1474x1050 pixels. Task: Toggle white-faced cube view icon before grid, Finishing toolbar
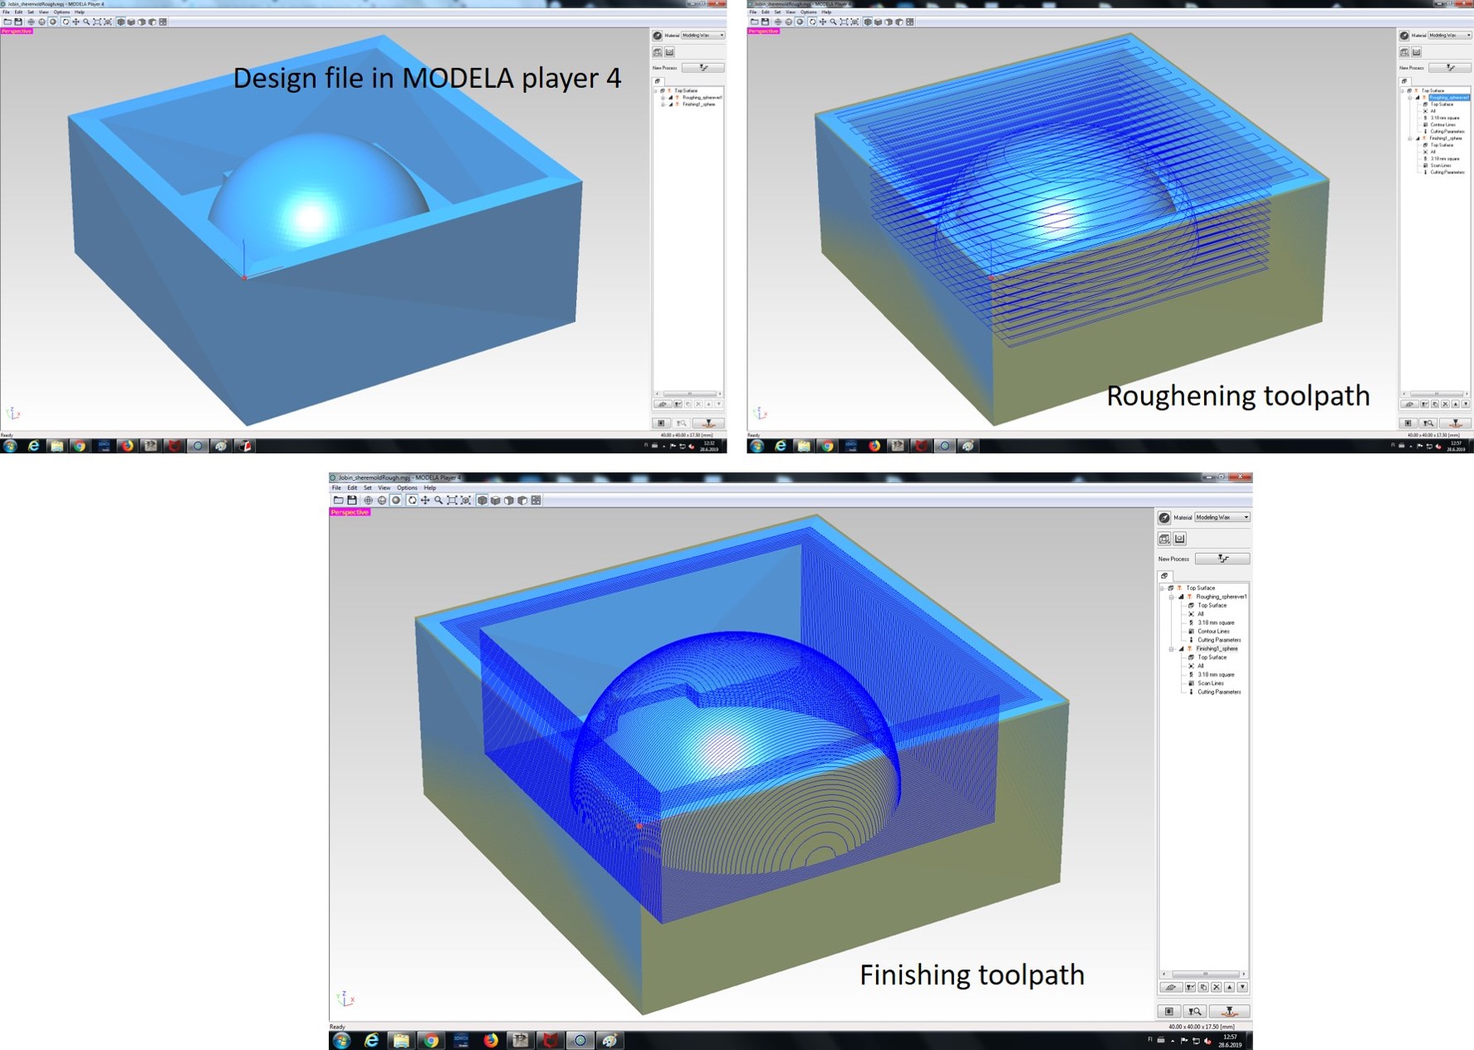pyautogui.click(x=522, y=501)
